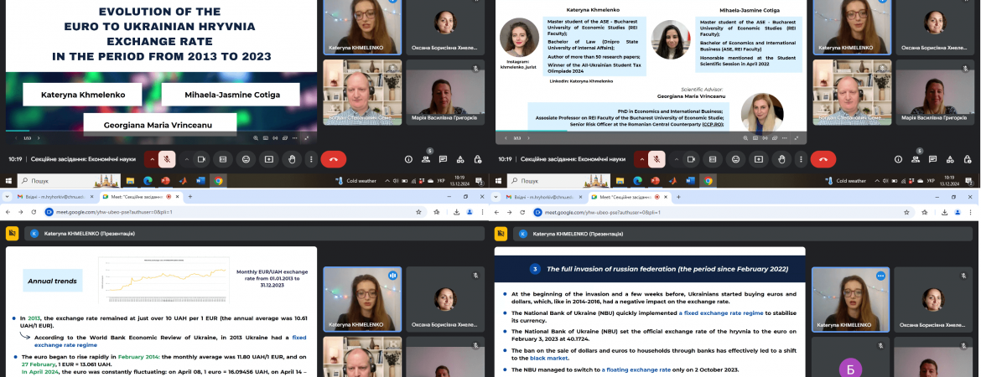Open chat panel in presenter-bios Meet window

pos(933,159)
